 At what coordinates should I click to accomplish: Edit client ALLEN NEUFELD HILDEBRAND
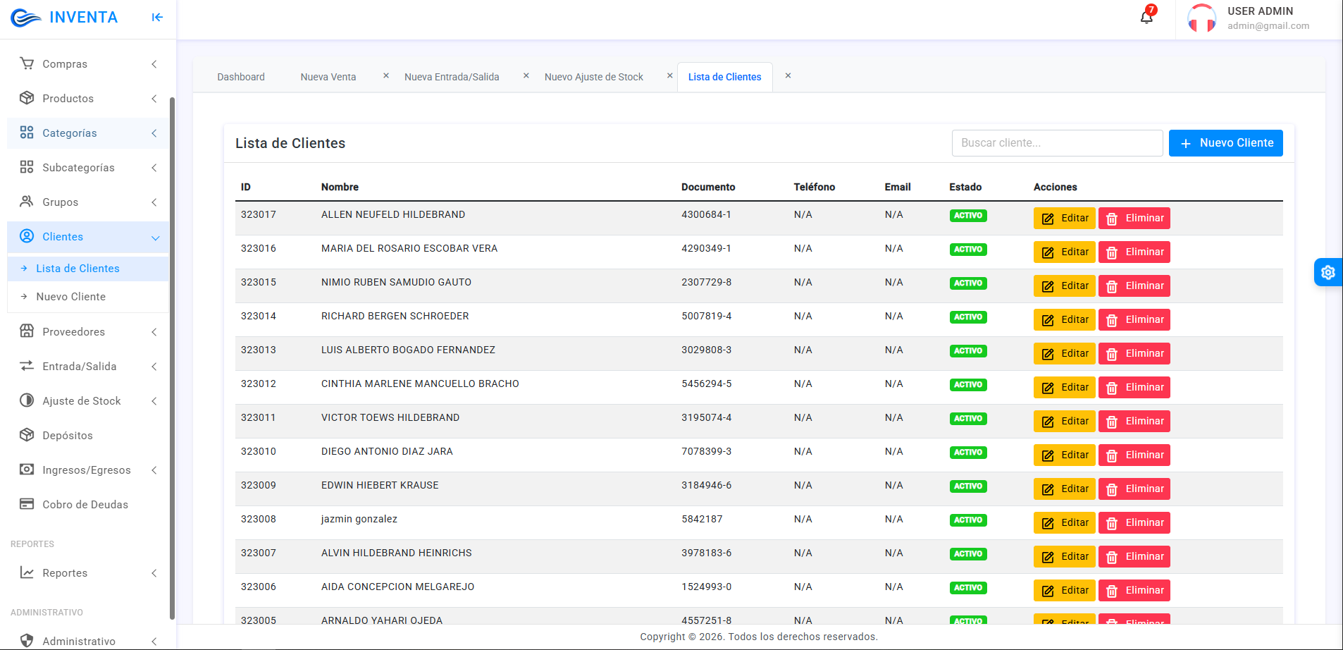pos(1065,218)
